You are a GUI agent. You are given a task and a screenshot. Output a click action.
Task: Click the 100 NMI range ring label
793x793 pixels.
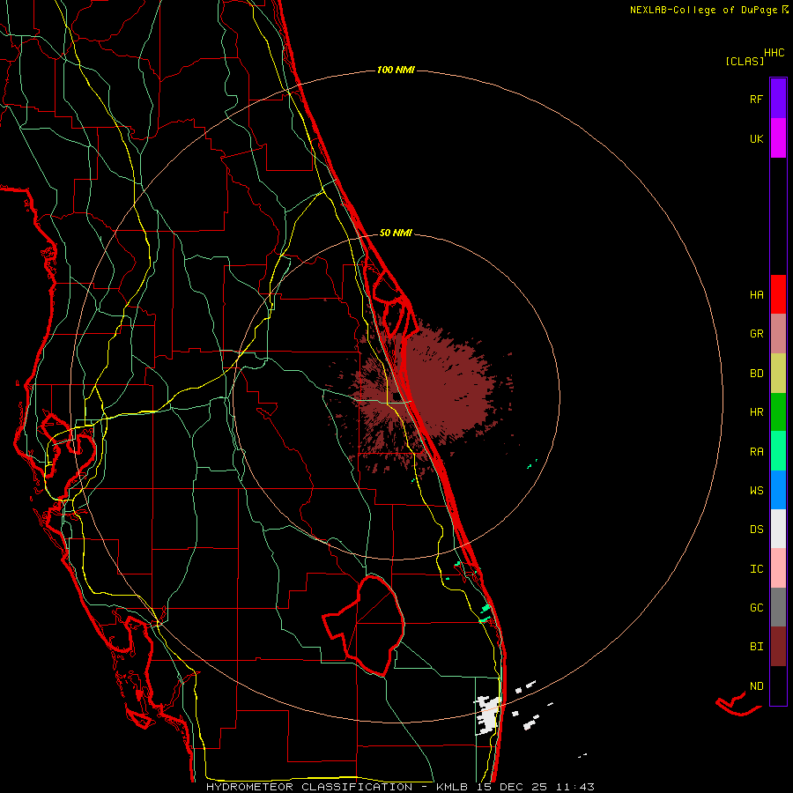point(396,70)
